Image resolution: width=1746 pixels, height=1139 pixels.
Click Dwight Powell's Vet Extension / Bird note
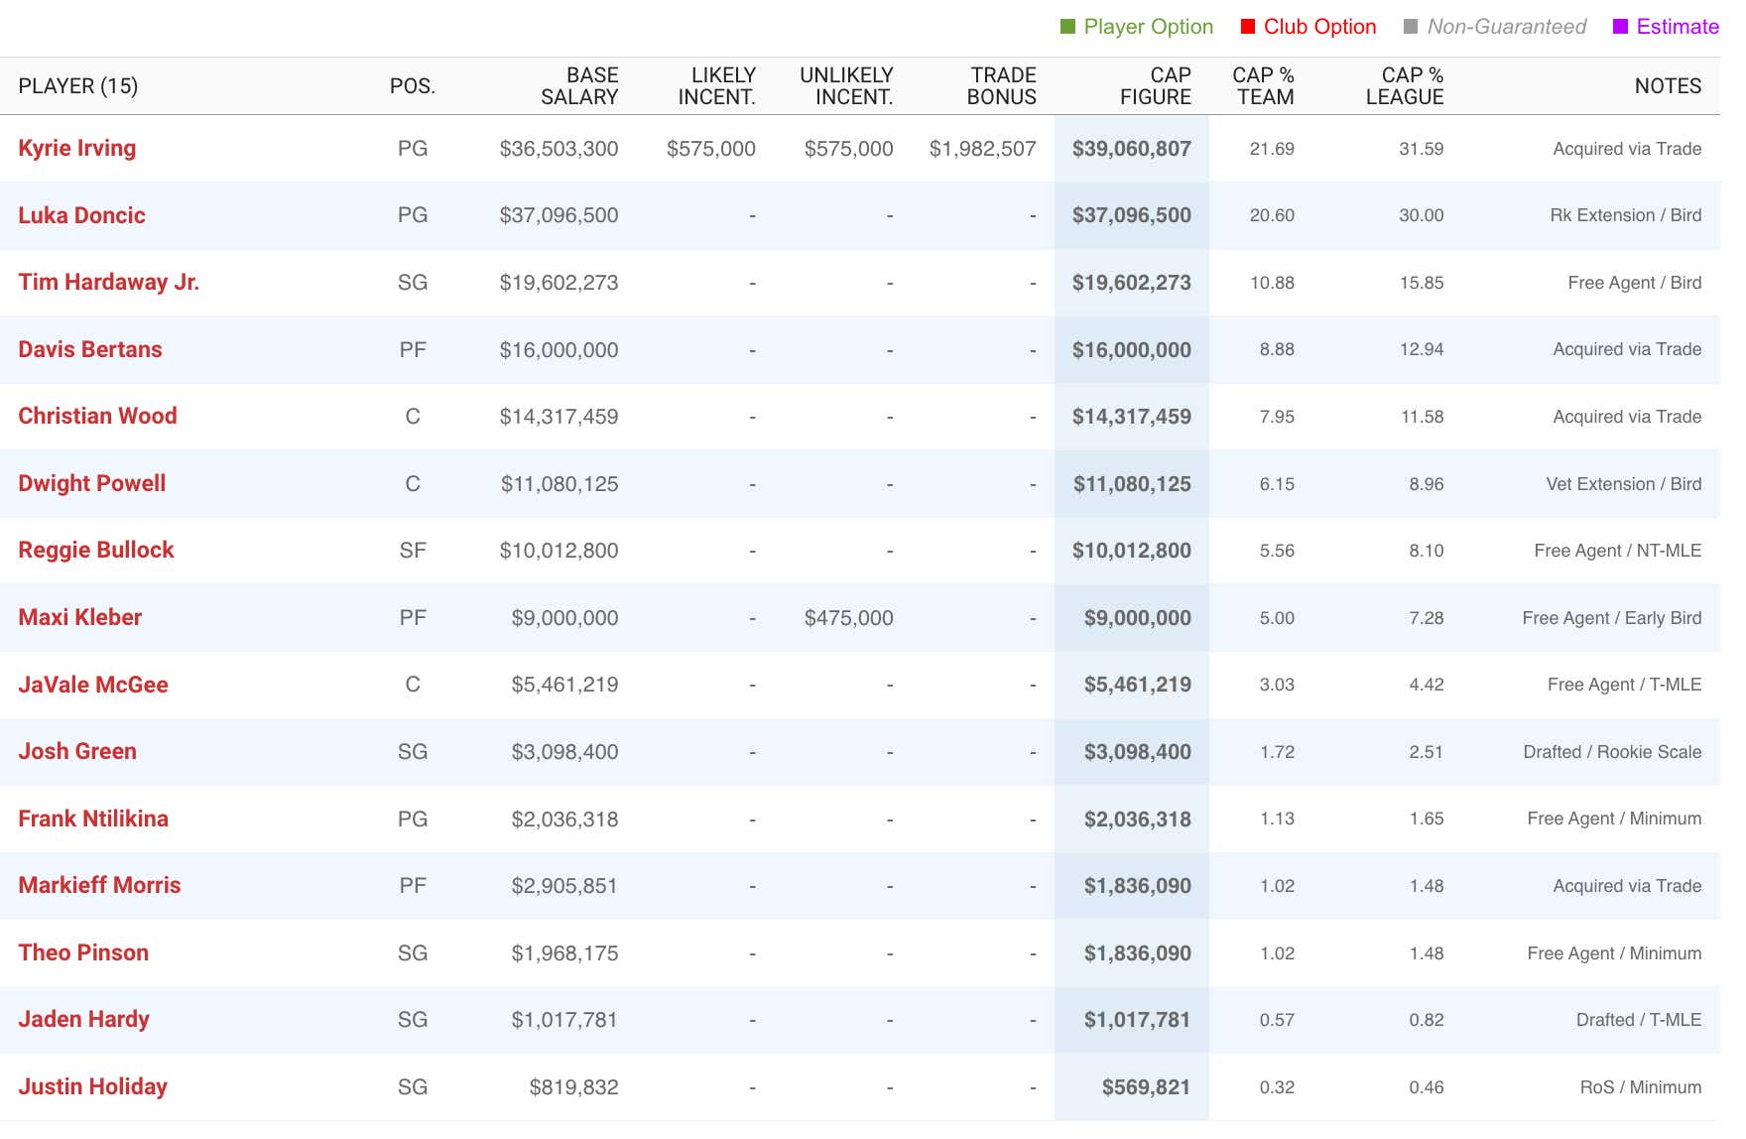(1624, 484)
